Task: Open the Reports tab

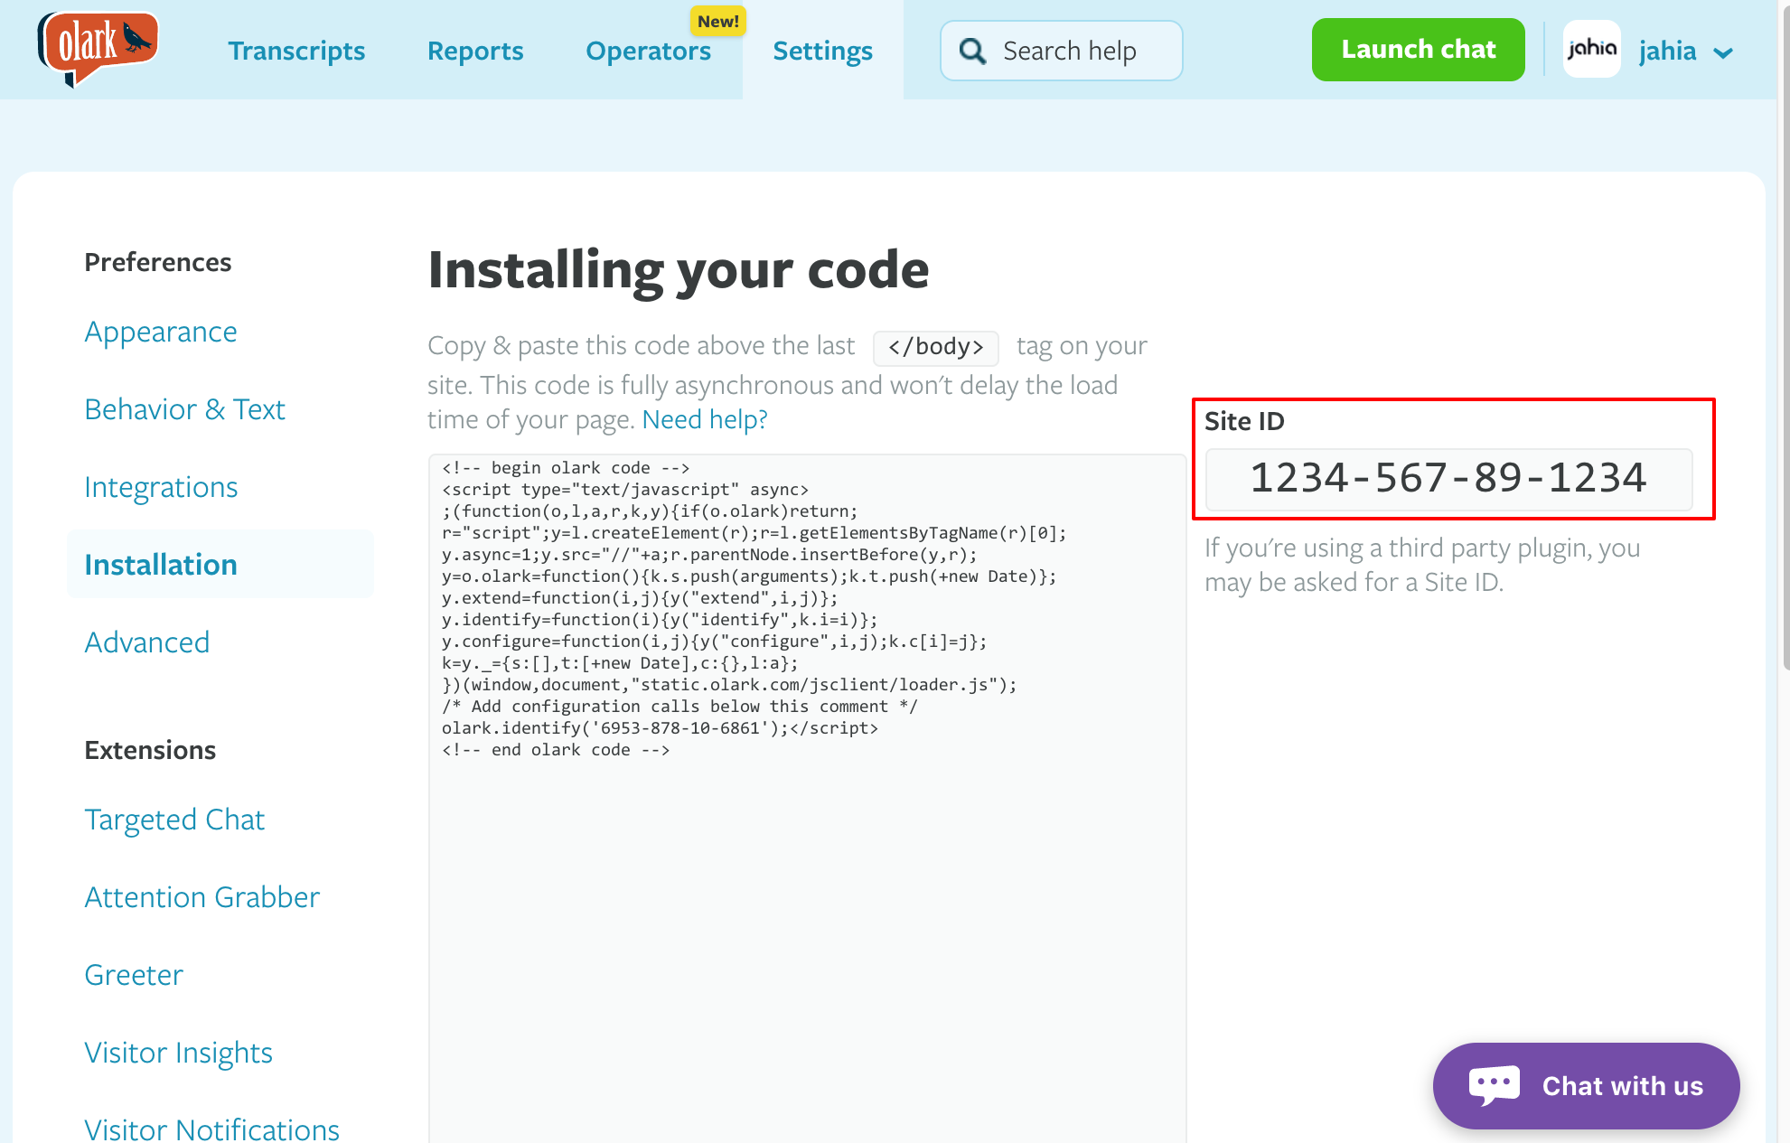Action: [x=475, y=51]
